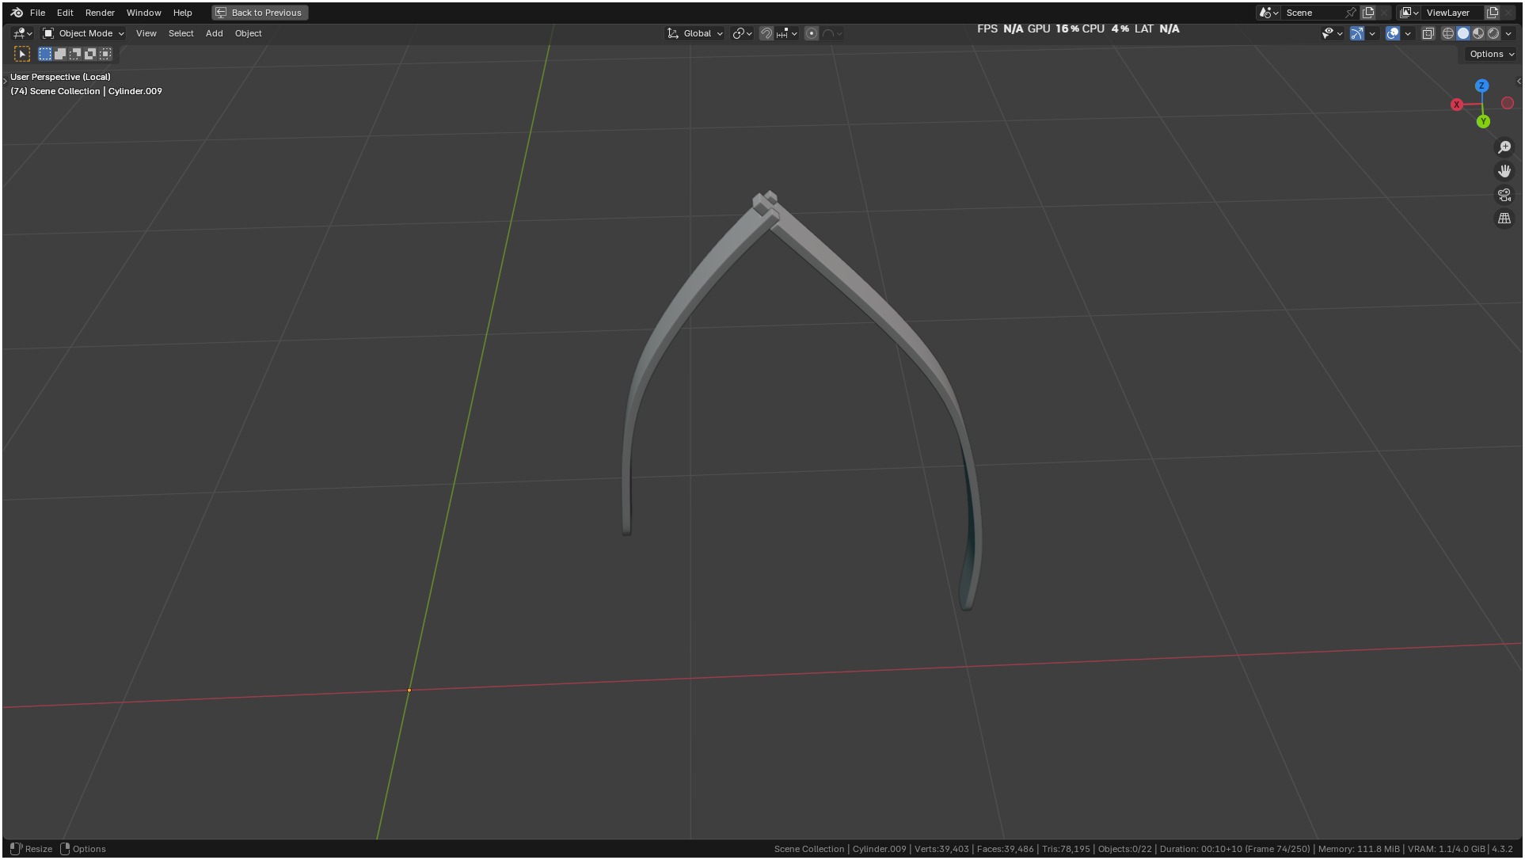
Task: Click the Back to Previous button
Action: pos(260,13)
